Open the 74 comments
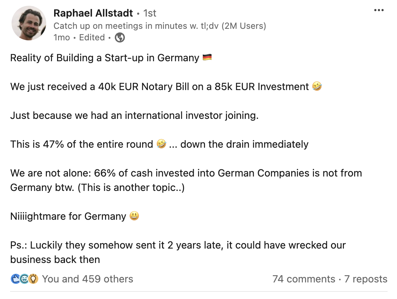The height and width of the screenshot is (299, 397). click(304, 279)
